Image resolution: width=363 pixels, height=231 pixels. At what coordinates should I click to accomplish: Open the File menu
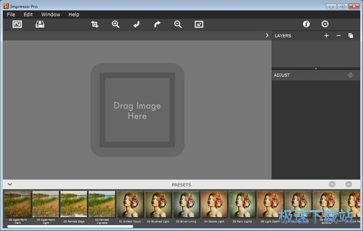pyautogui.click(x=11, y=14)
